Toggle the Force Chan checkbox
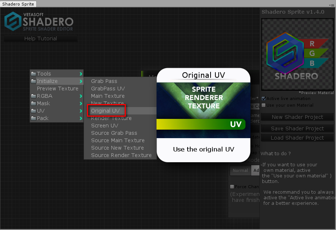This screenshot has height=230, width=336. [x=232, y=187]
